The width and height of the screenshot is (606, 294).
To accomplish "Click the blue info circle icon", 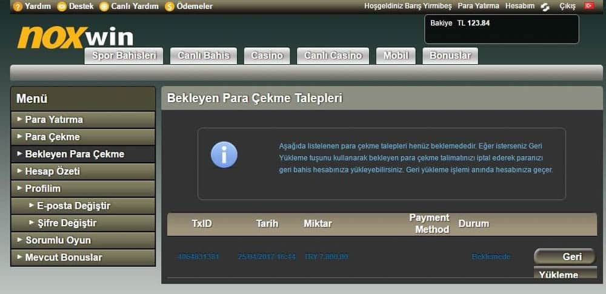I will coord(224,154).
